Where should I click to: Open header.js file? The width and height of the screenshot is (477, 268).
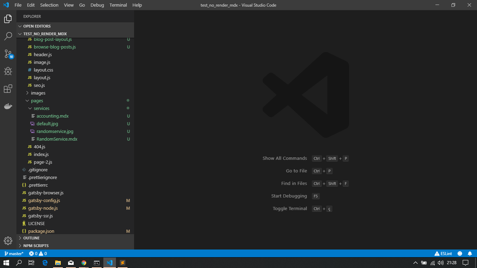click(x=75, y=54)
